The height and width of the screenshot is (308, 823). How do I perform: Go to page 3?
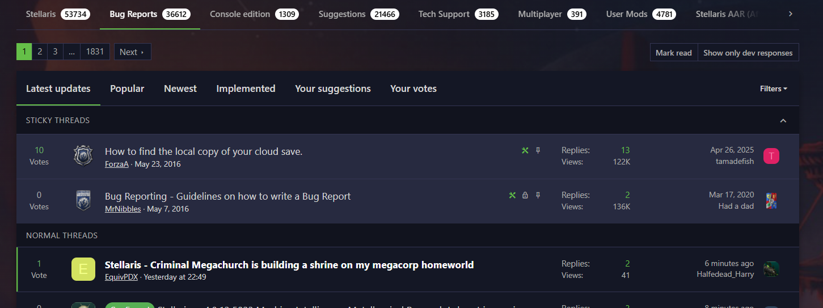pos(55,52)
